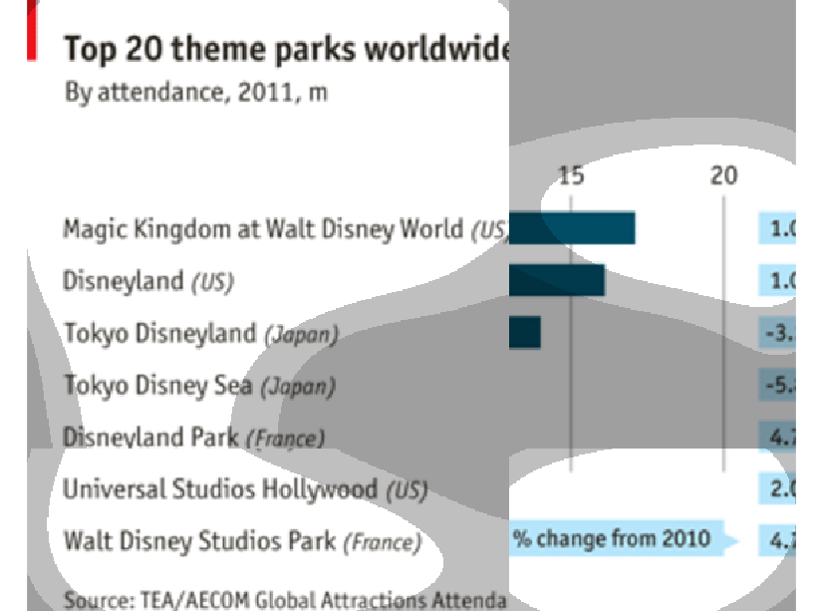Click the chart title 'Top 20 theme parks worldwide'
Screen dimensions: 822x611
286,50
